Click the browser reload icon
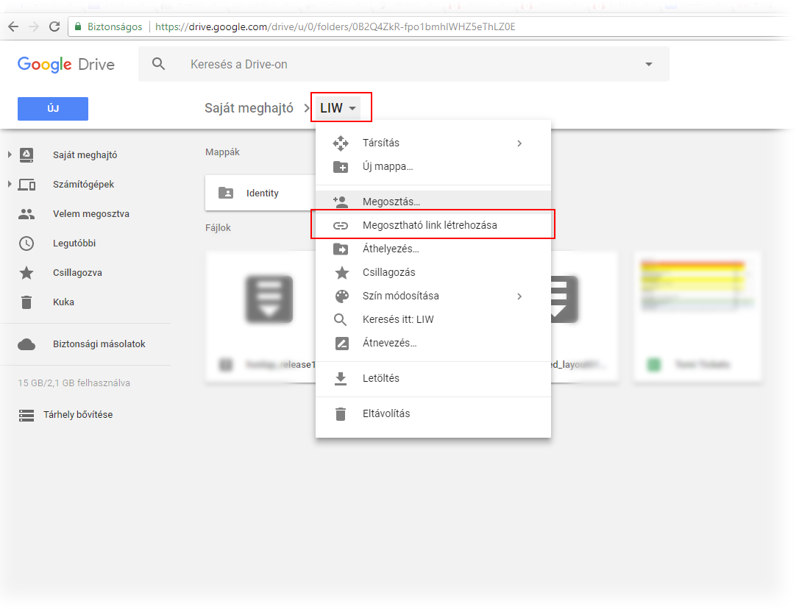This screenshot has width=799, height=615. 54,26
